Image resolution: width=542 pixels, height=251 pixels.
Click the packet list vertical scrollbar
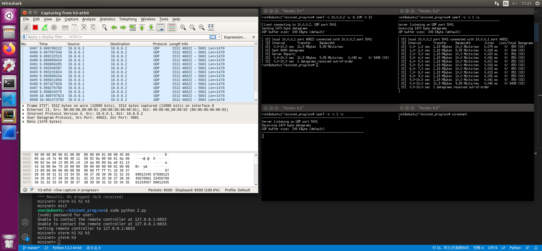click(256, 71)
